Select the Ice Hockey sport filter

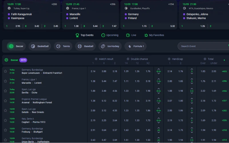[110, 46]
